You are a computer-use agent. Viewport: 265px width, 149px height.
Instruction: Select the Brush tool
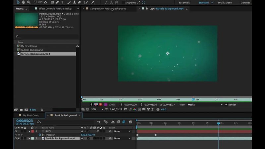69,2
